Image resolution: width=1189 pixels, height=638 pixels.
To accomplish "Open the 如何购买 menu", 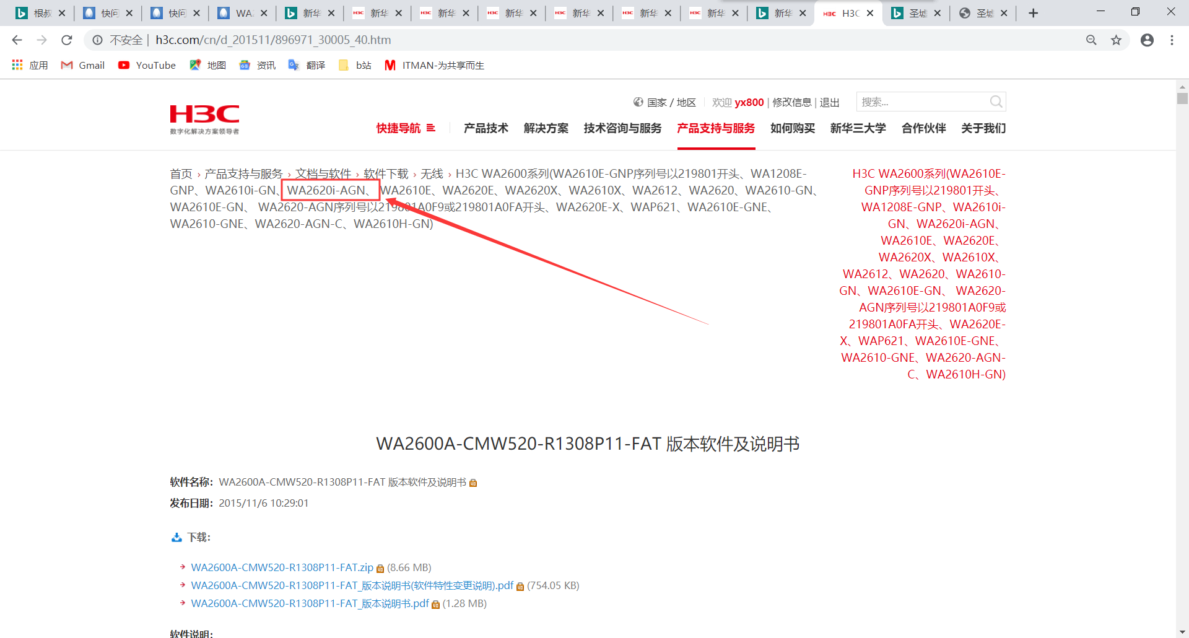I will [793, 128].
